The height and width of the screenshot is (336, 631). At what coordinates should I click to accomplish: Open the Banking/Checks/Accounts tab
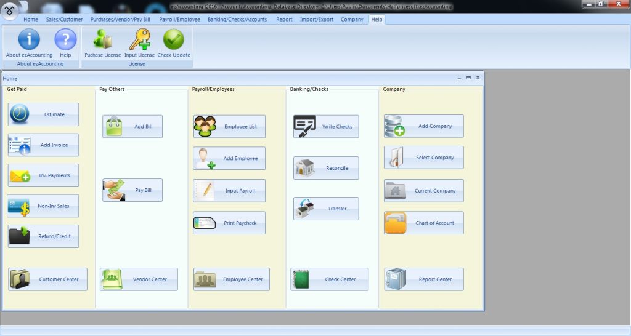(237, 19)
